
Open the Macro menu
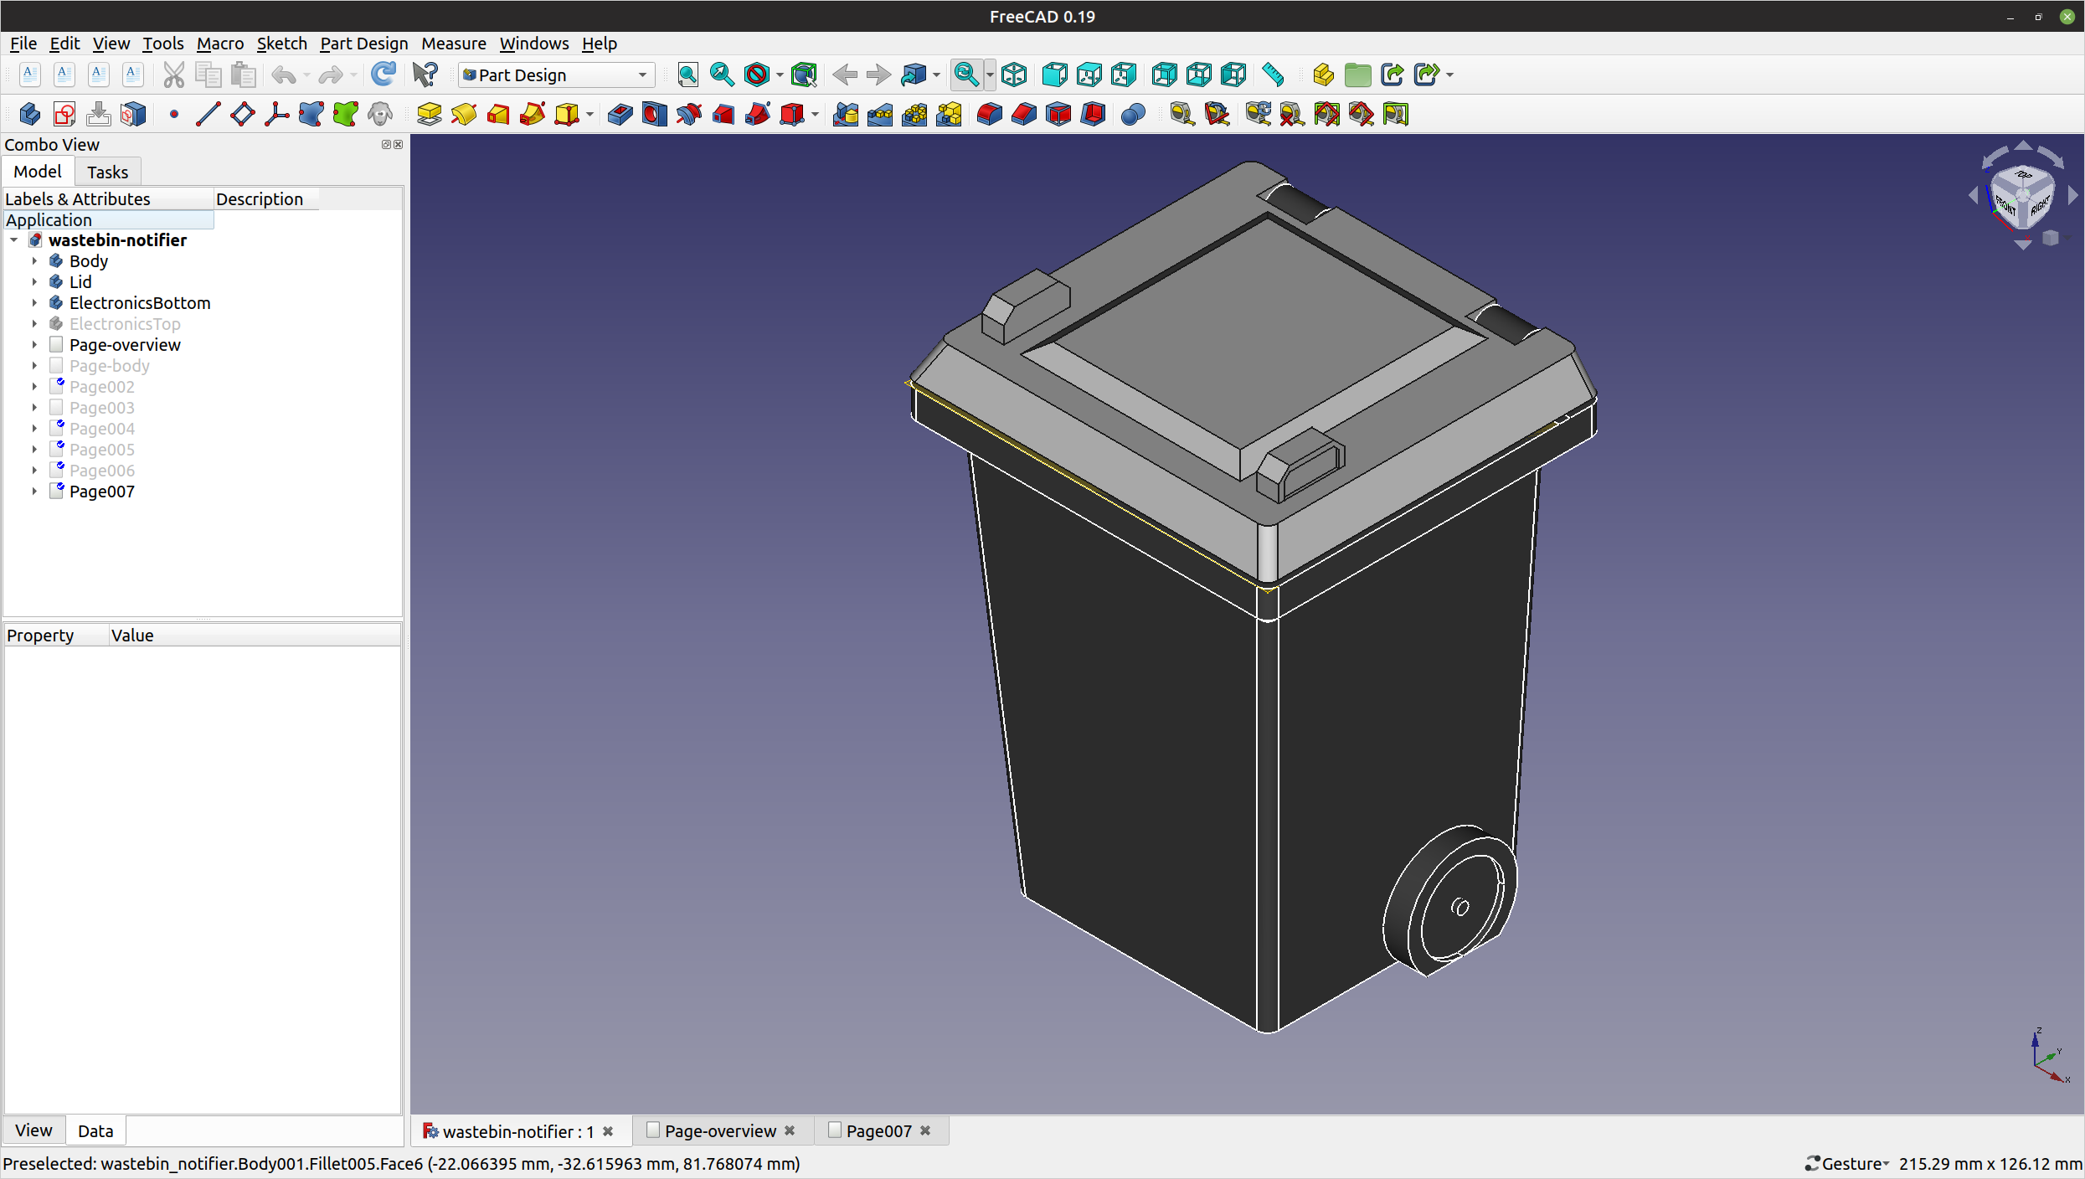[219, 43]
